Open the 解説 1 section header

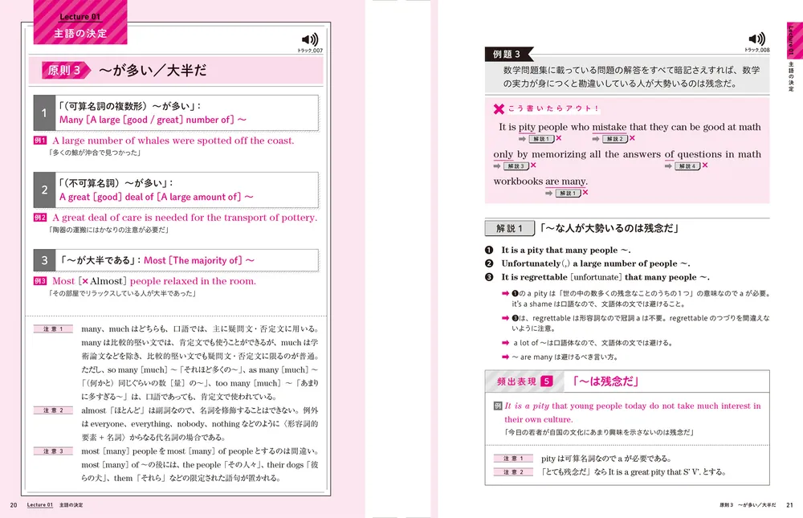pos(511,227)
